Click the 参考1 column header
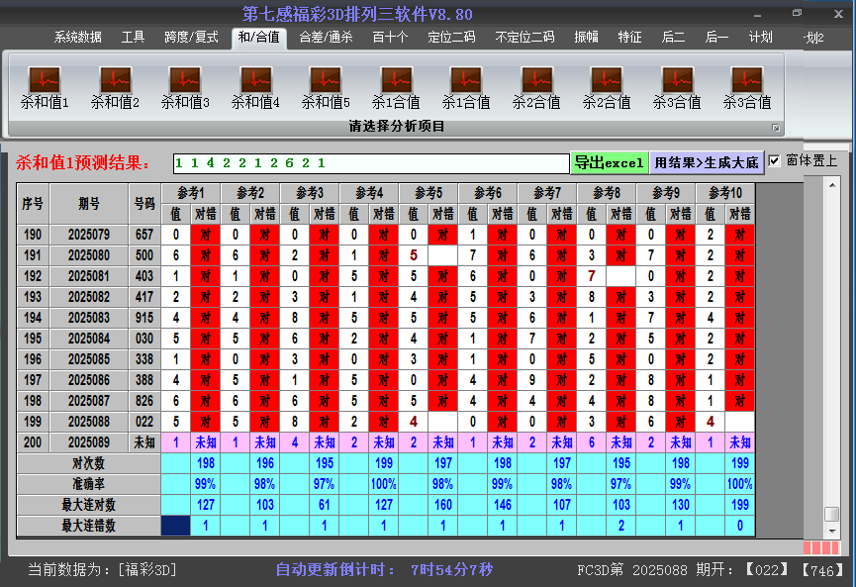856x587 pixels. tap(191, 193)
